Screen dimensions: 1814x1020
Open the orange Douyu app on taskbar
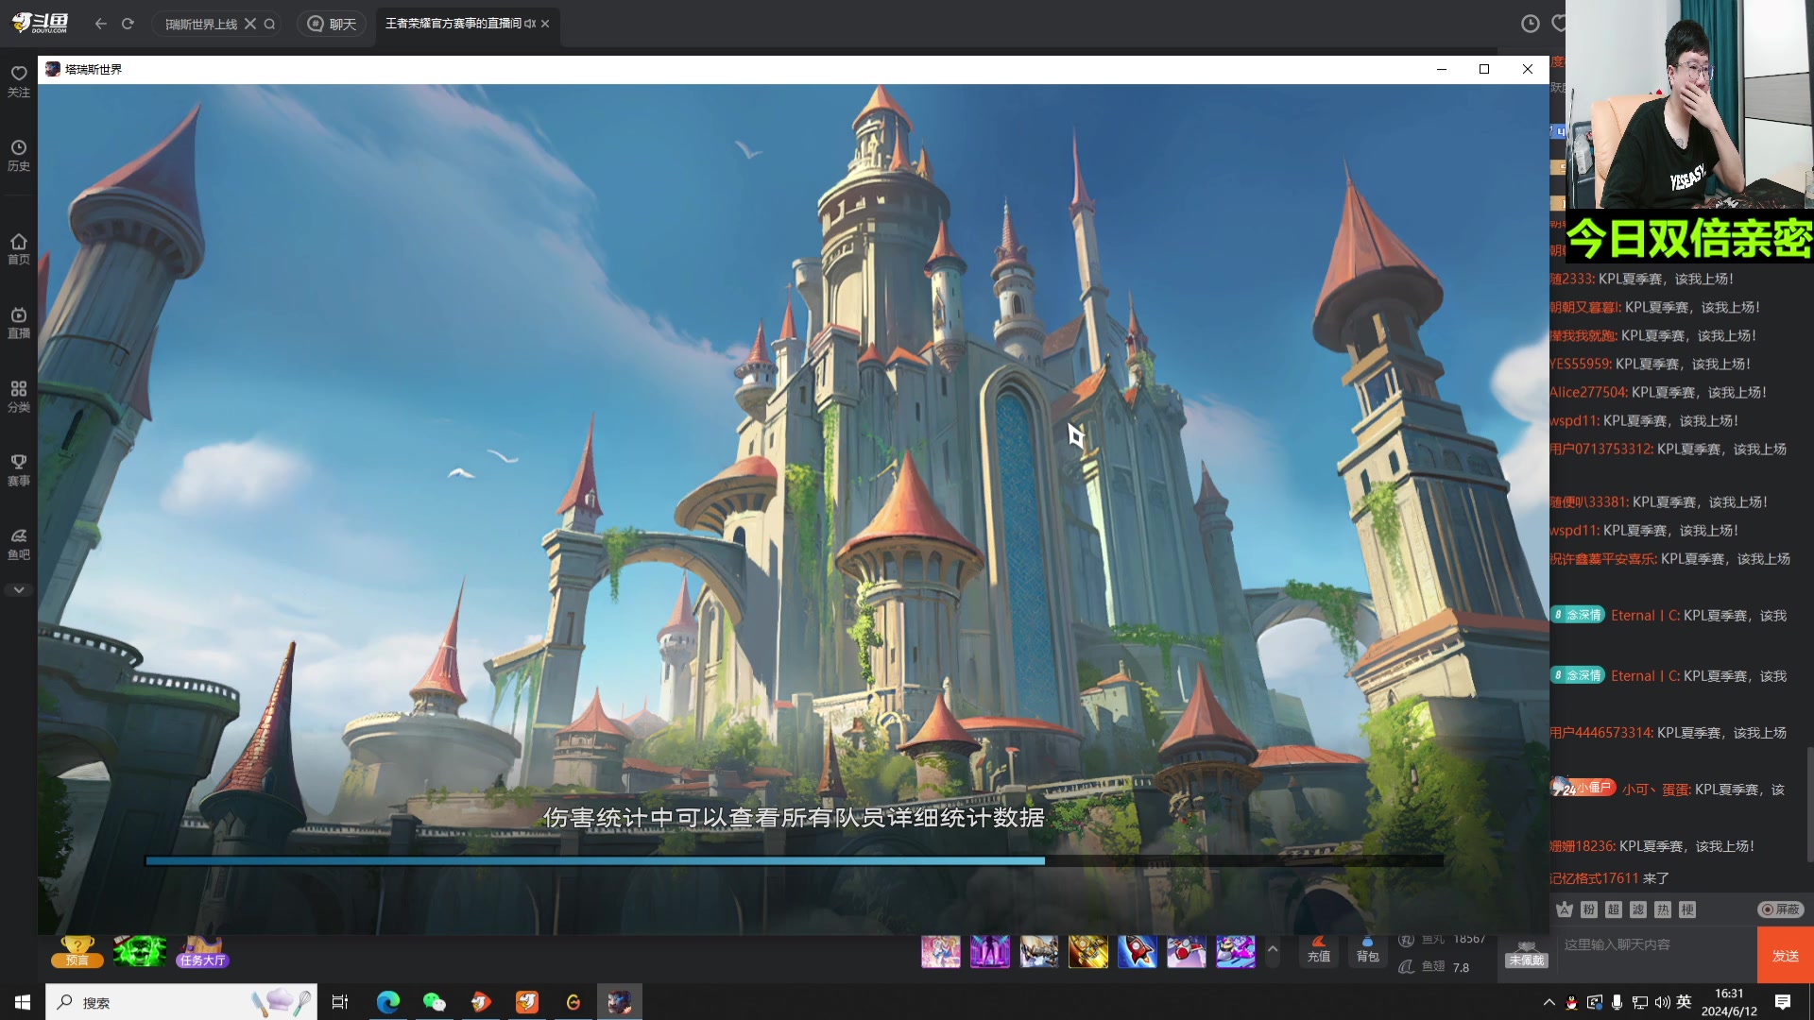coord(527,1002)
